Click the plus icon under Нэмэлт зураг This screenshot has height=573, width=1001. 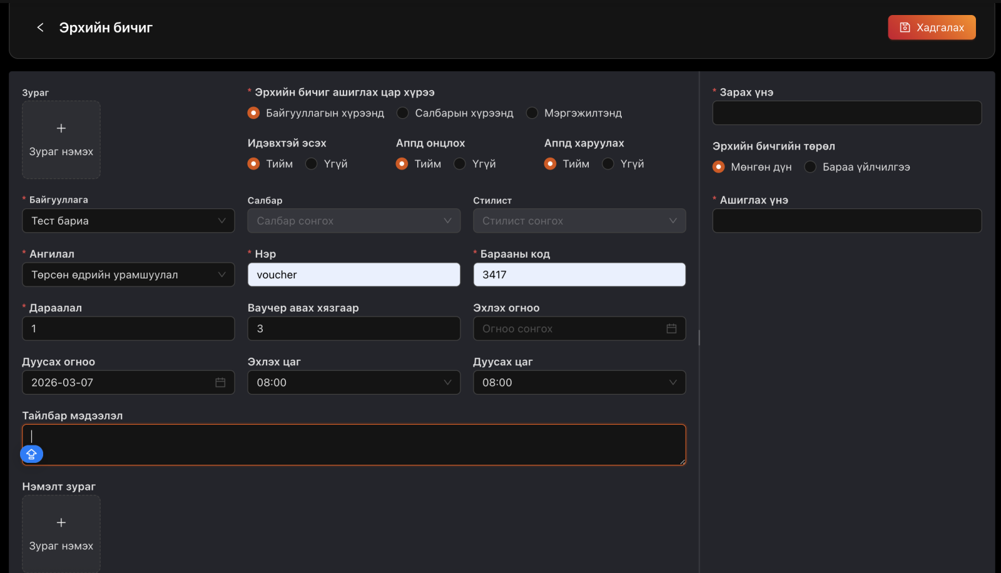(x=61, y=522)
